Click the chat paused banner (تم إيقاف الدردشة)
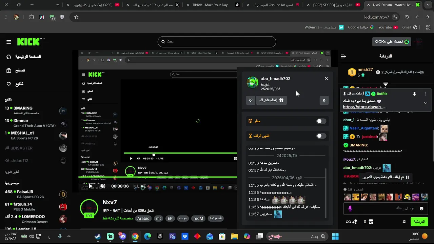Image resolution: width=434 pixels, height=244 pixels. (386, 177)
